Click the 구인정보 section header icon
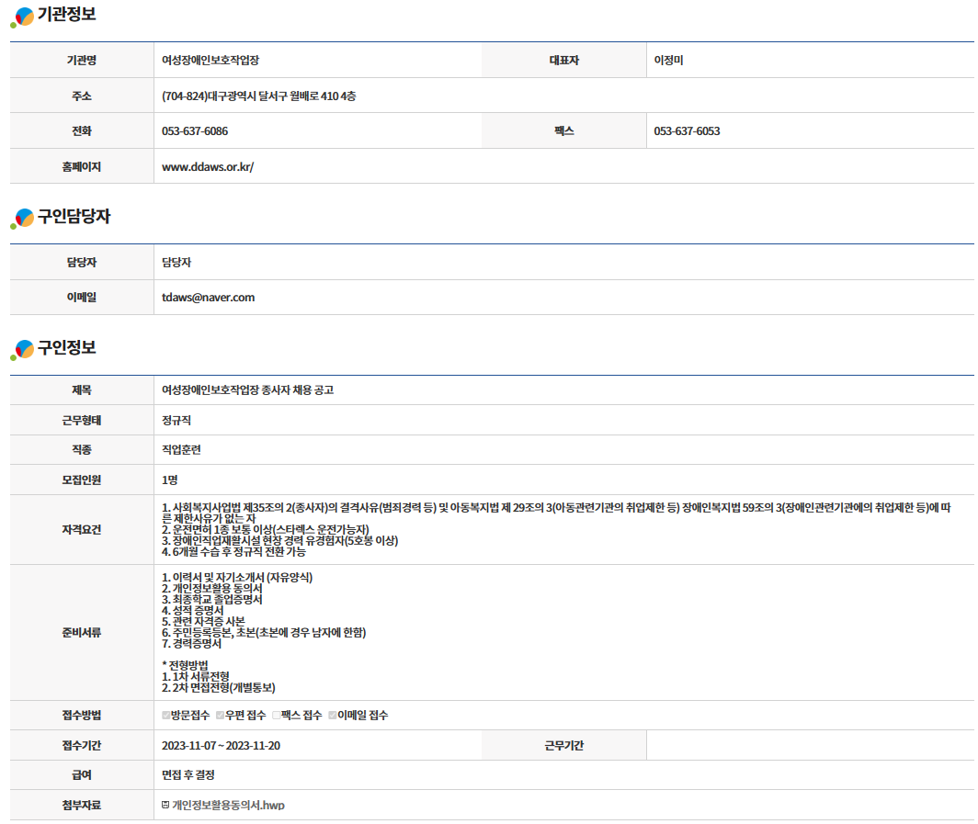The width and height of the screenshot is (978, 824). tap(22, 350)
